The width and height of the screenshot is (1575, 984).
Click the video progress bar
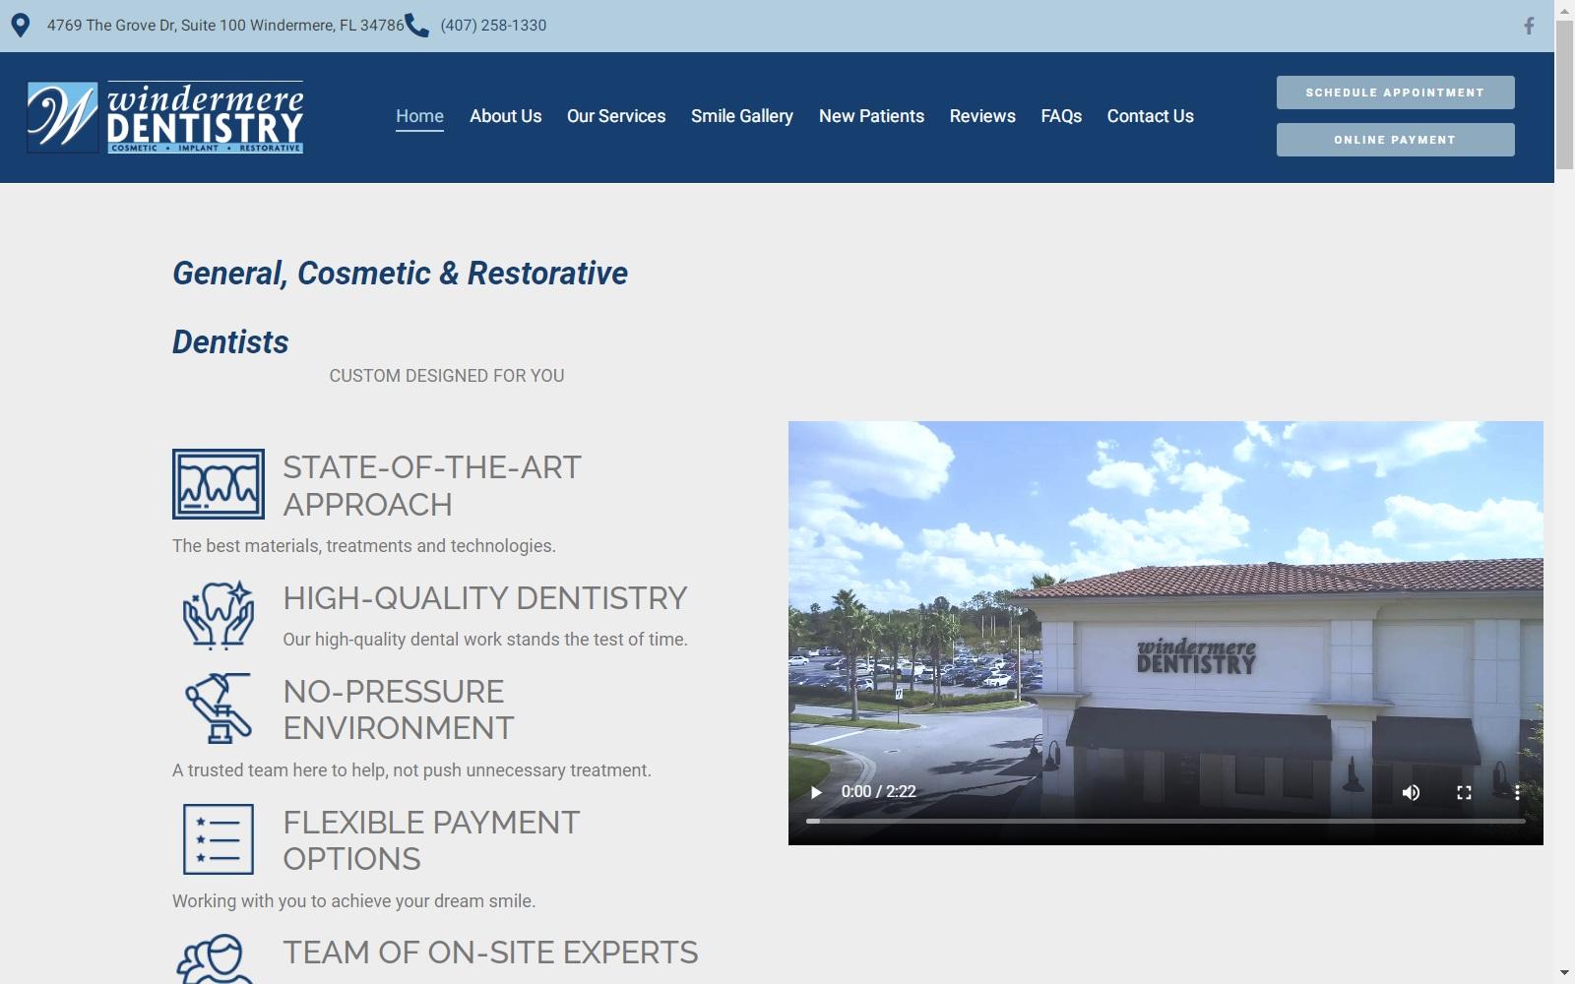pos(1165,821)
